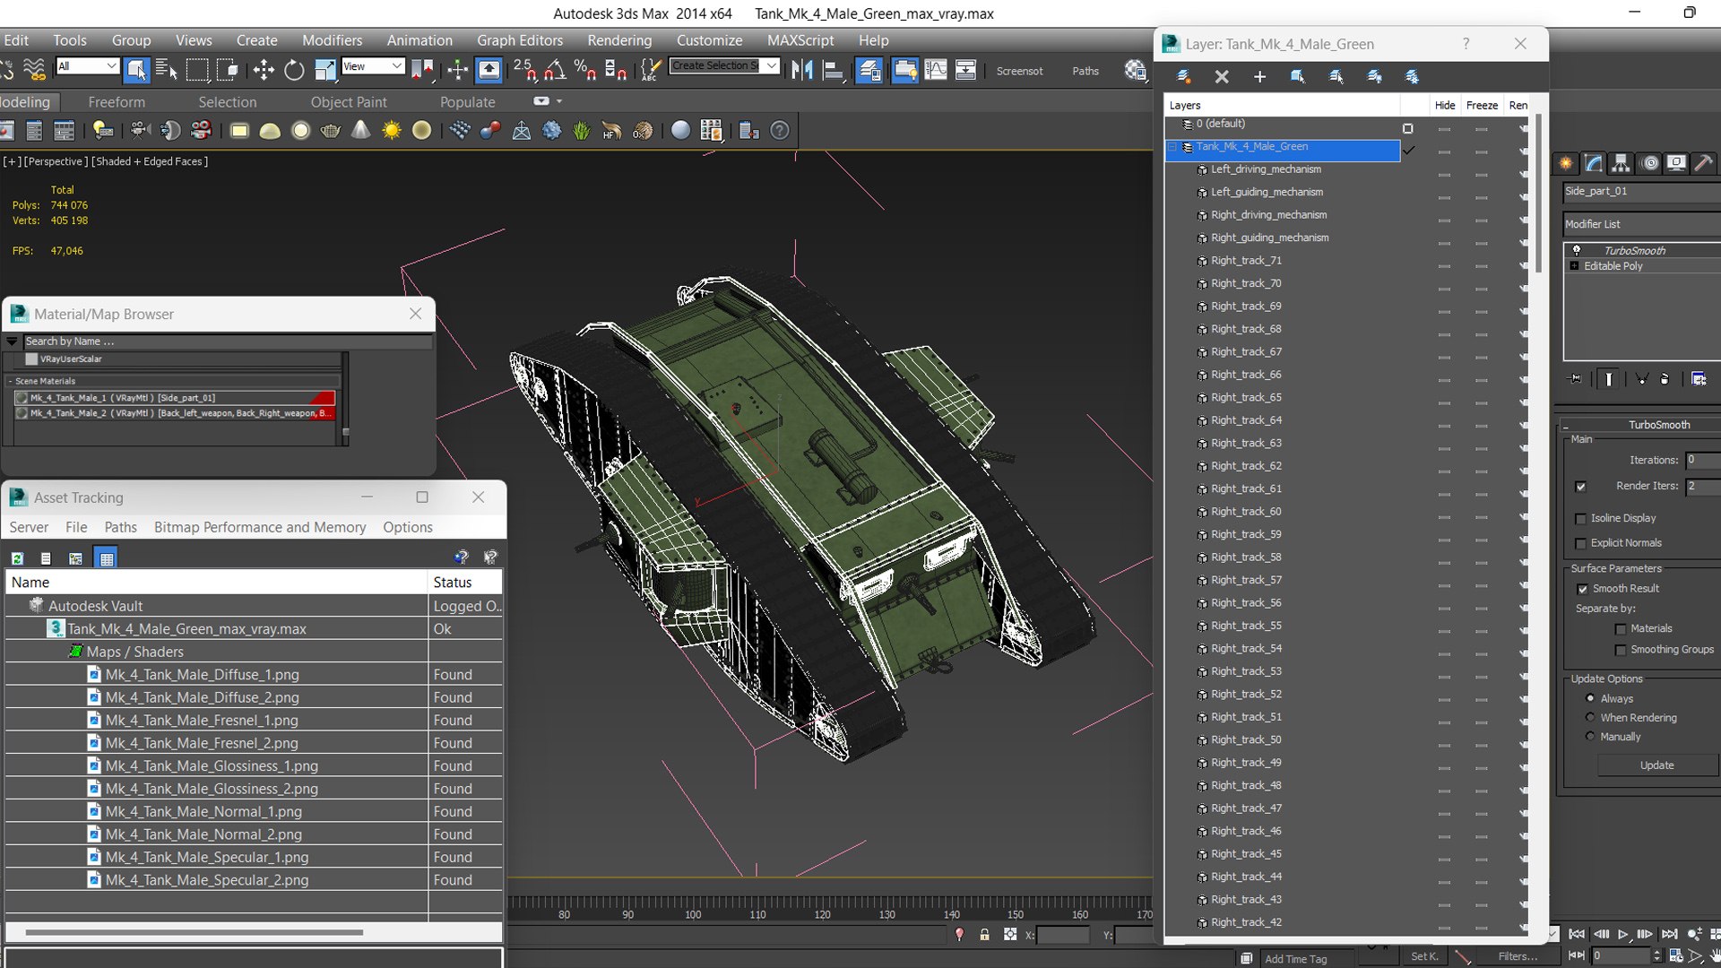Select the Move transform tool
This screenshot has height=968, width=1721.
tap(264, 70)
